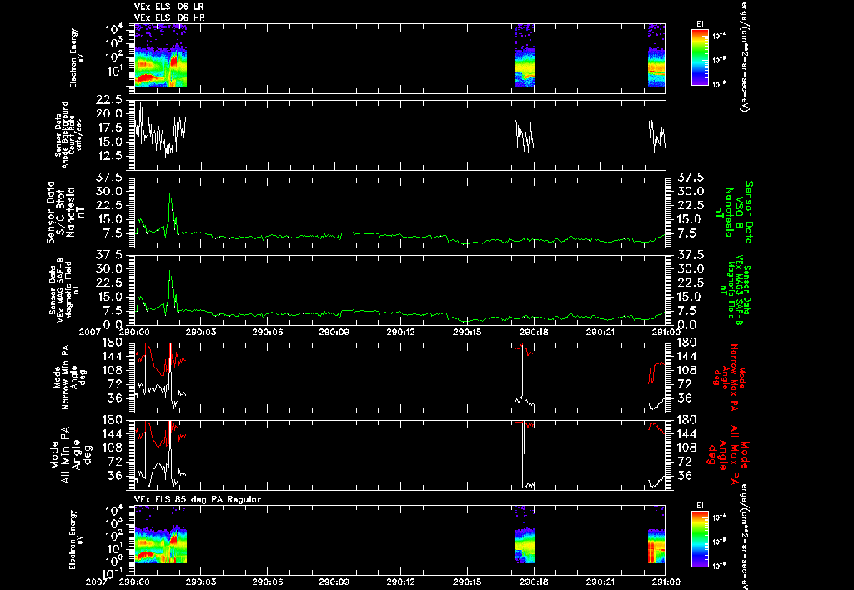Click '290:09' on the bottom time axis
Viewport: 854px width, 590px height.
pos(334,582)
